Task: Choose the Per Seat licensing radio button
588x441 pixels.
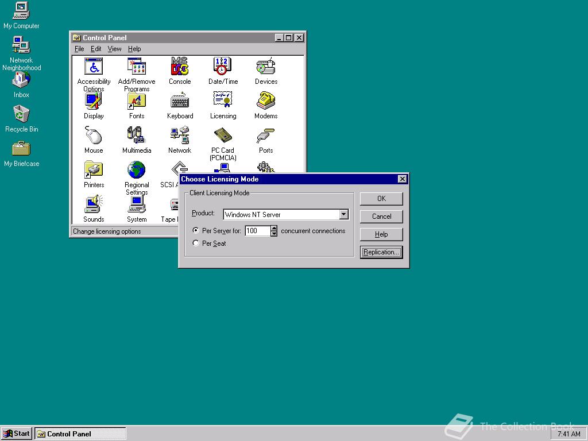Action: (196, 243)
